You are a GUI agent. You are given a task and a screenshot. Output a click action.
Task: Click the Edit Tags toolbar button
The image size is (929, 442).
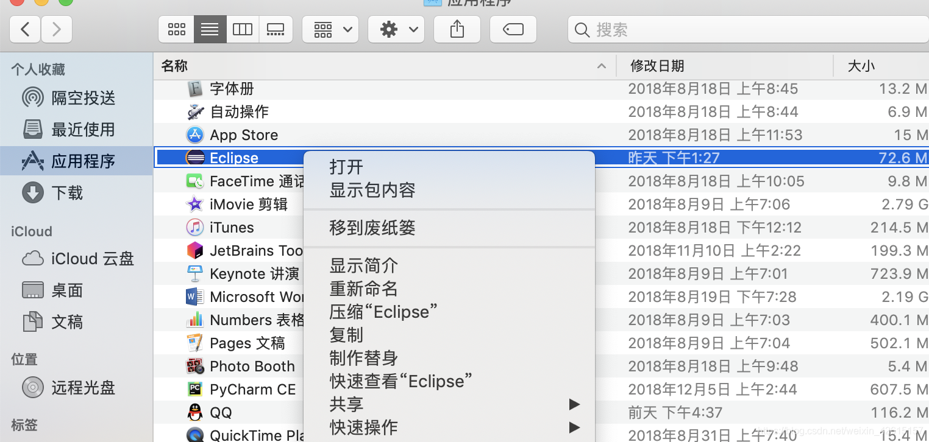point(513,29)
